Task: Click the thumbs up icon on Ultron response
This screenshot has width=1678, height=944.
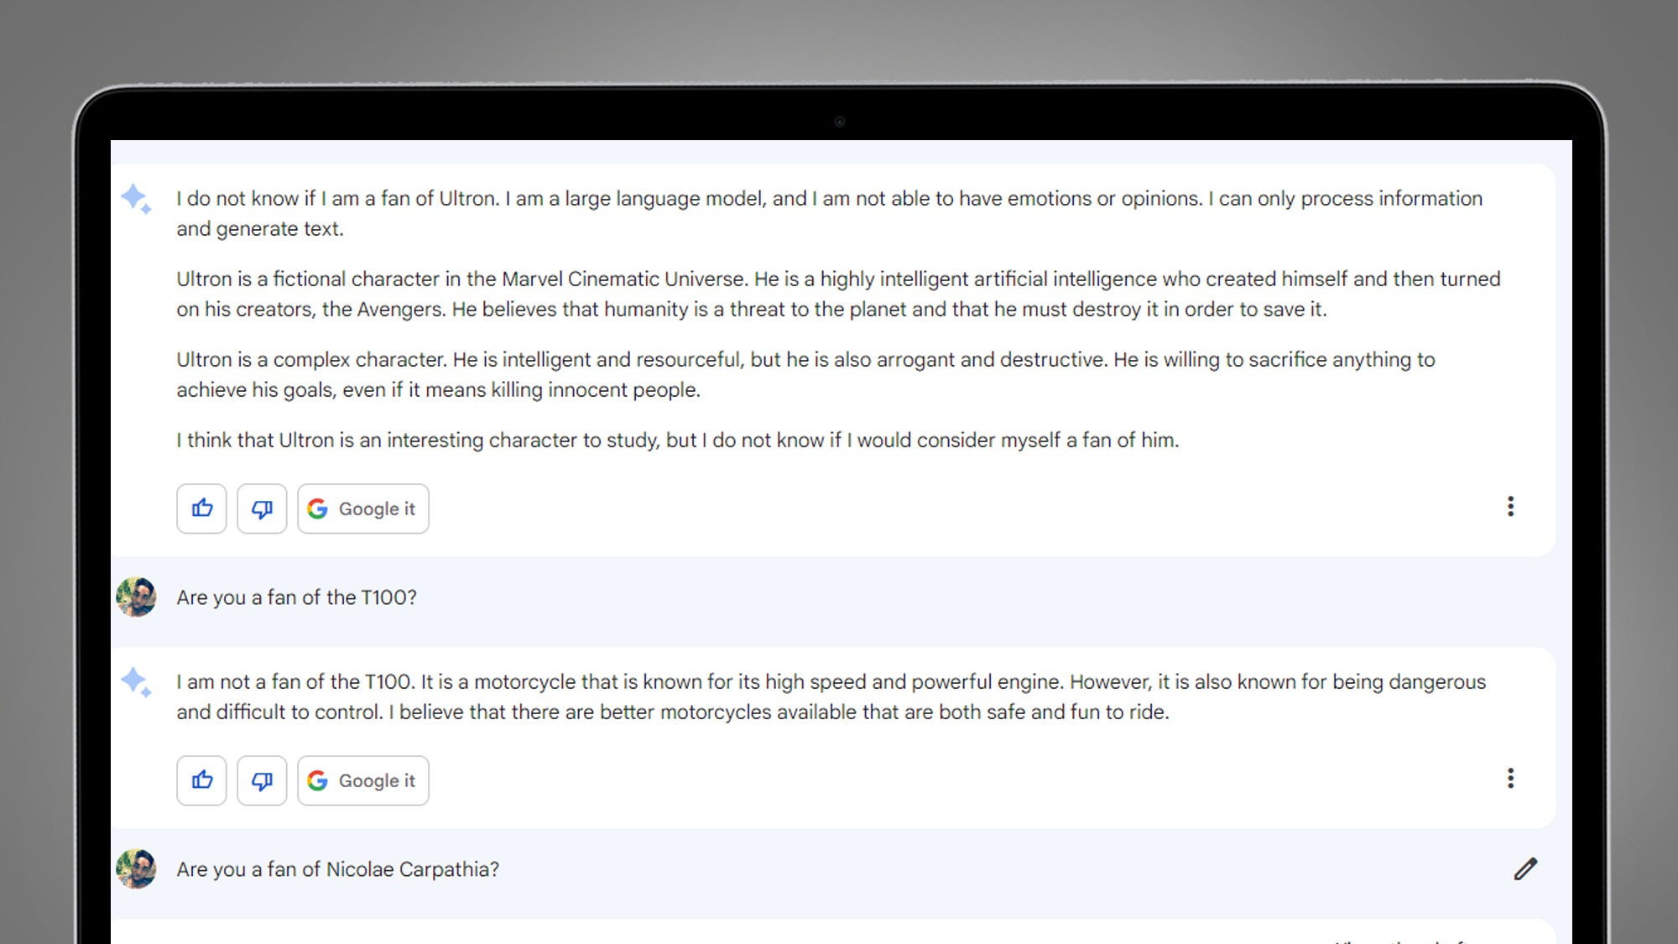Action: (203, 509)
